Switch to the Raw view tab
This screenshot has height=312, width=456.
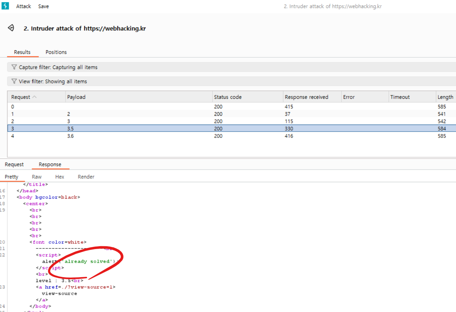[37, 177]
